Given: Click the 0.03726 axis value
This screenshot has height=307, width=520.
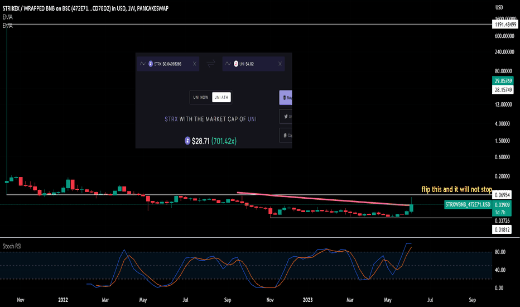Looking at the screenshot, I should click(x=502, y=220).
